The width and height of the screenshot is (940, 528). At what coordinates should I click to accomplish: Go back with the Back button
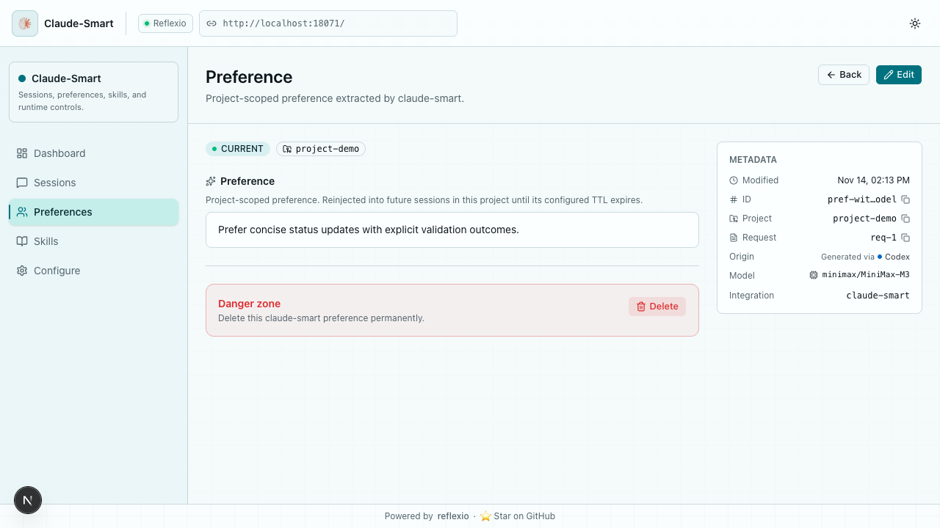(x=844, y=75)
